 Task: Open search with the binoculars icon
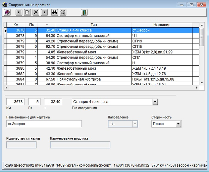(x=55, y=12)
